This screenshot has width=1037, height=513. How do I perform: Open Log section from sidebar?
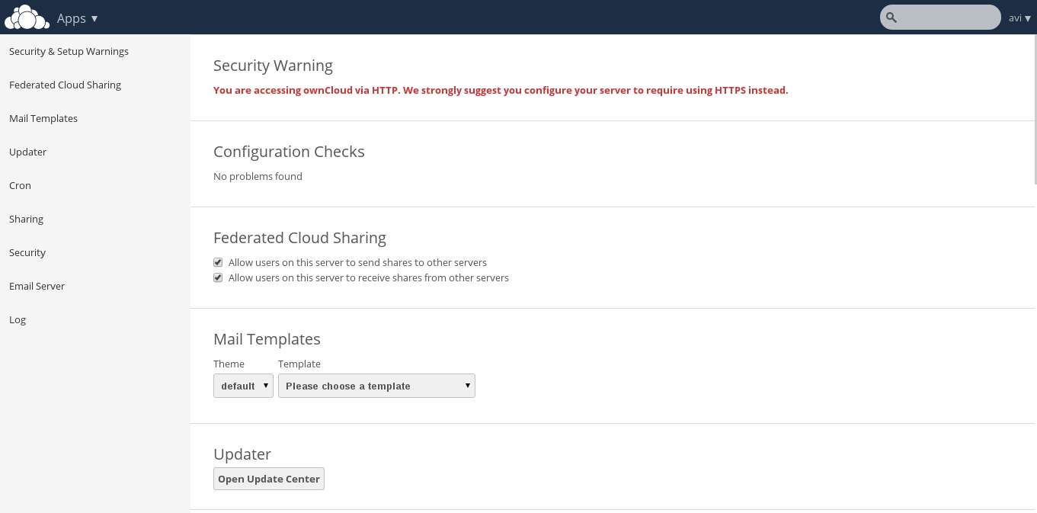click(18, 319)
